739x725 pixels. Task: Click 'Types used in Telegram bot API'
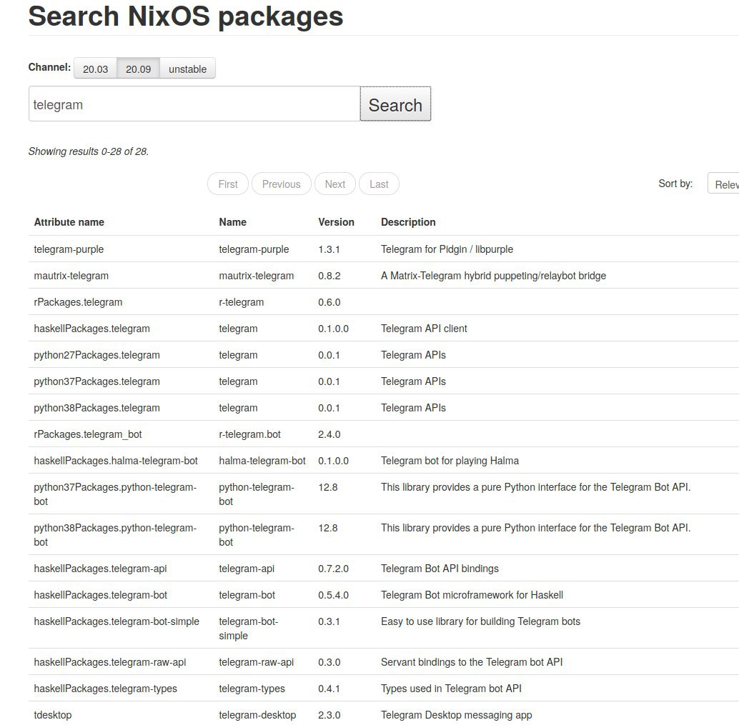pyautogui.click(x=451, y=689)
